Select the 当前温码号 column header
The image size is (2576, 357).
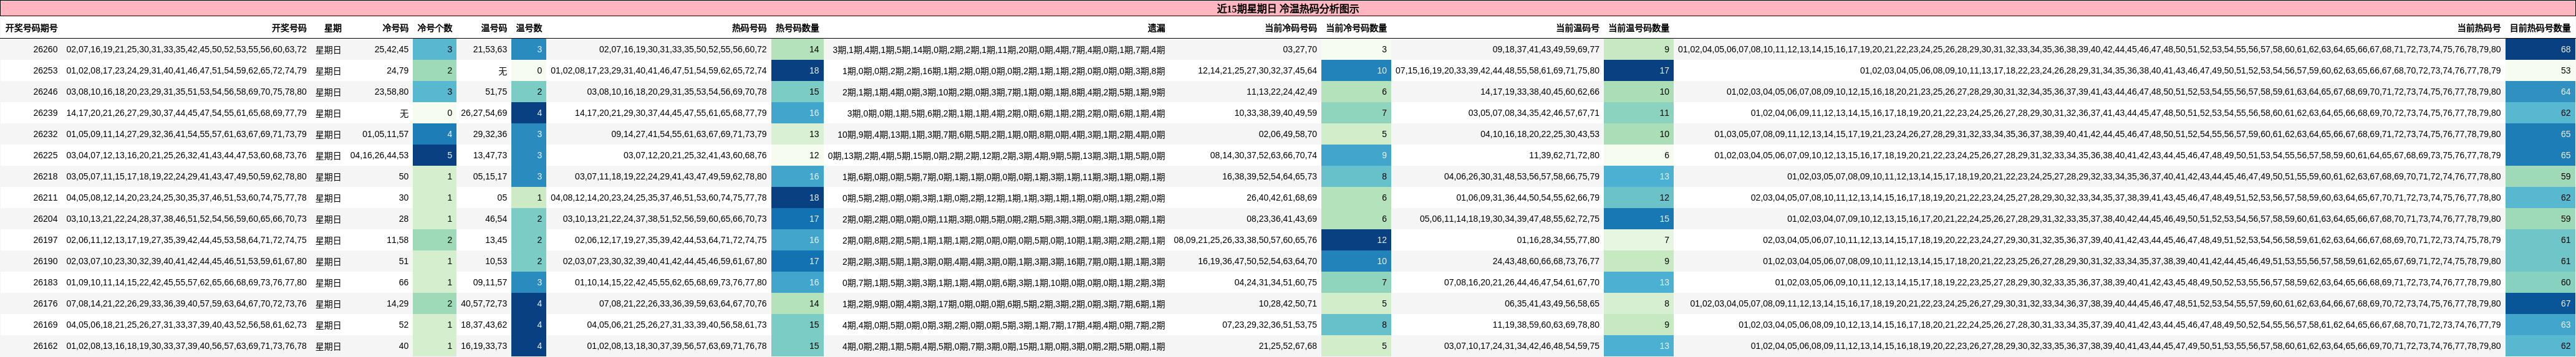[1577, 29]
